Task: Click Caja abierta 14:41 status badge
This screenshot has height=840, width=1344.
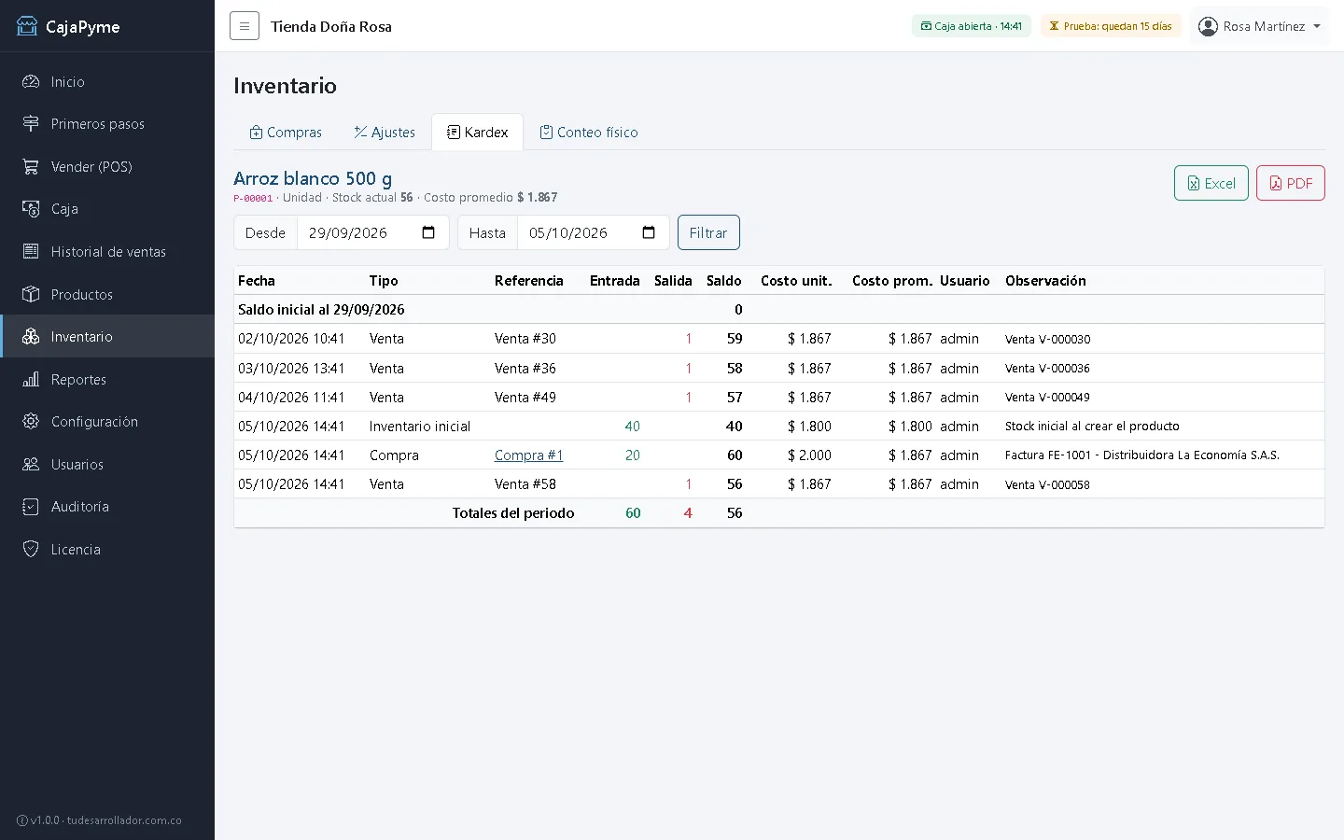Action: pyautogui.click(x=972, y=26)
